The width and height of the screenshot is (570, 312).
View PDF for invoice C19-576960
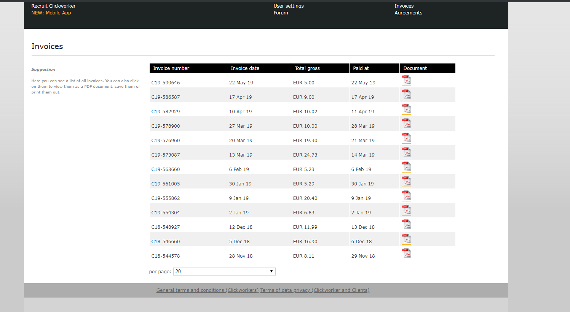[x=406, y=138]
